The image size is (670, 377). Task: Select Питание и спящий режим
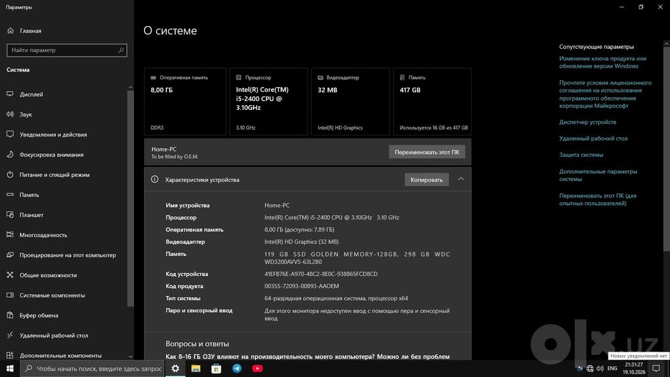pos(54,175)
